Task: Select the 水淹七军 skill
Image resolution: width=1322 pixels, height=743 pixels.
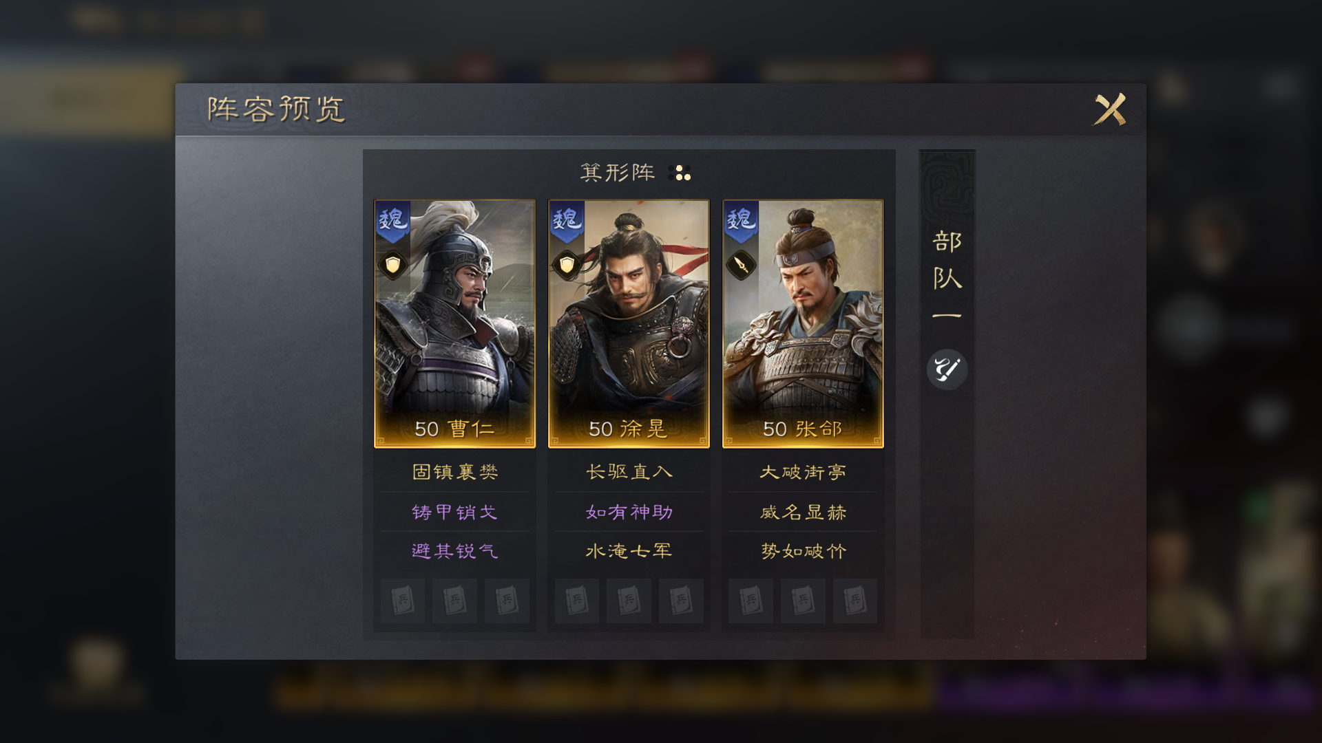Action: pyautogui.click(x=629, y=551)
